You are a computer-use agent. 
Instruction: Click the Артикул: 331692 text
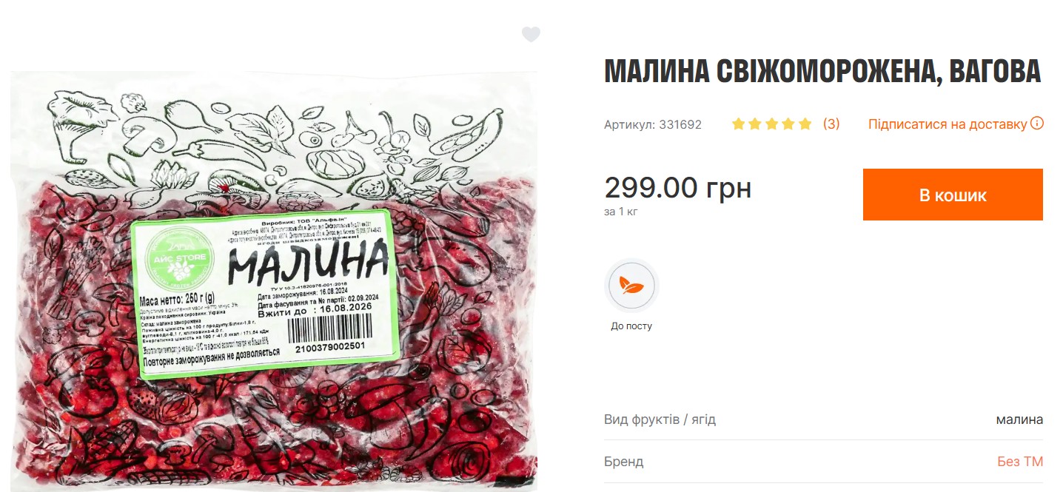(653, 124)
